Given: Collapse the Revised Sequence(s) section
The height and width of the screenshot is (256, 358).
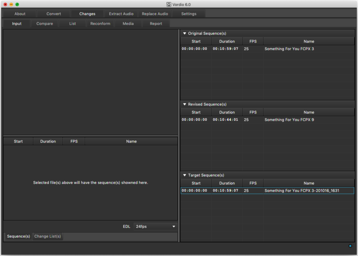Looking at the screenshot, I should pyautogui.click(x=185, y=104).
